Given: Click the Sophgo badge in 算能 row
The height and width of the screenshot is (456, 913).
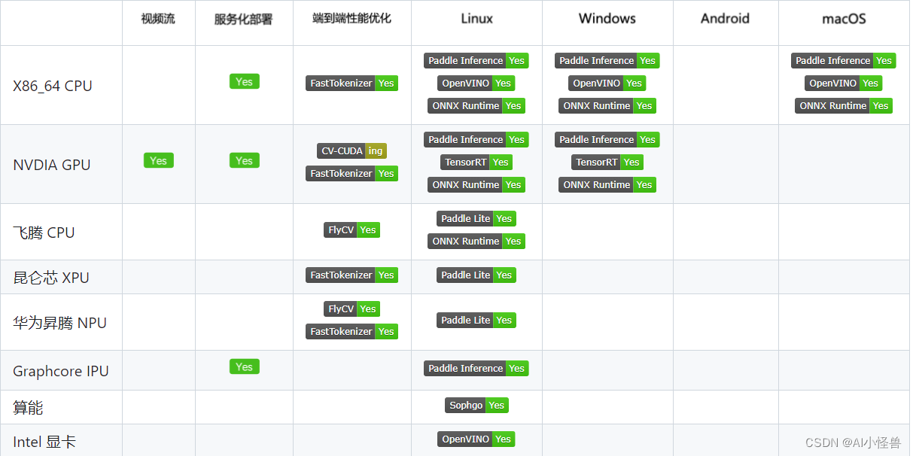Looking at the screenshot, I should 476,405.
